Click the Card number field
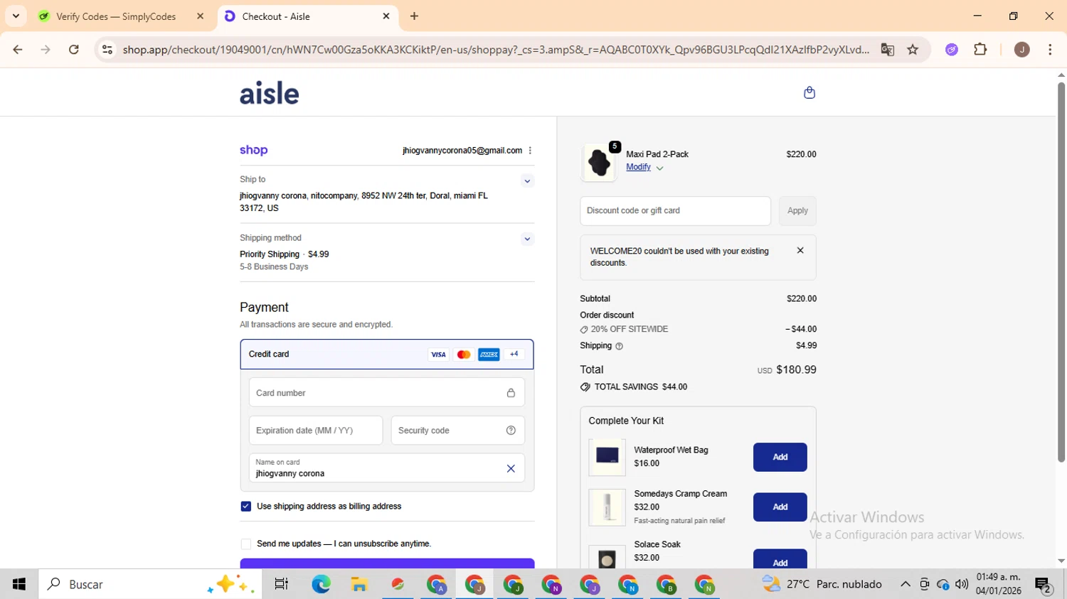 (387, 393)
